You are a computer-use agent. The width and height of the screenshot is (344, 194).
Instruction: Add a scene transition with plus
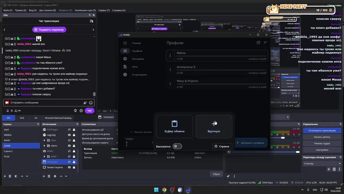tap(329, 169)
